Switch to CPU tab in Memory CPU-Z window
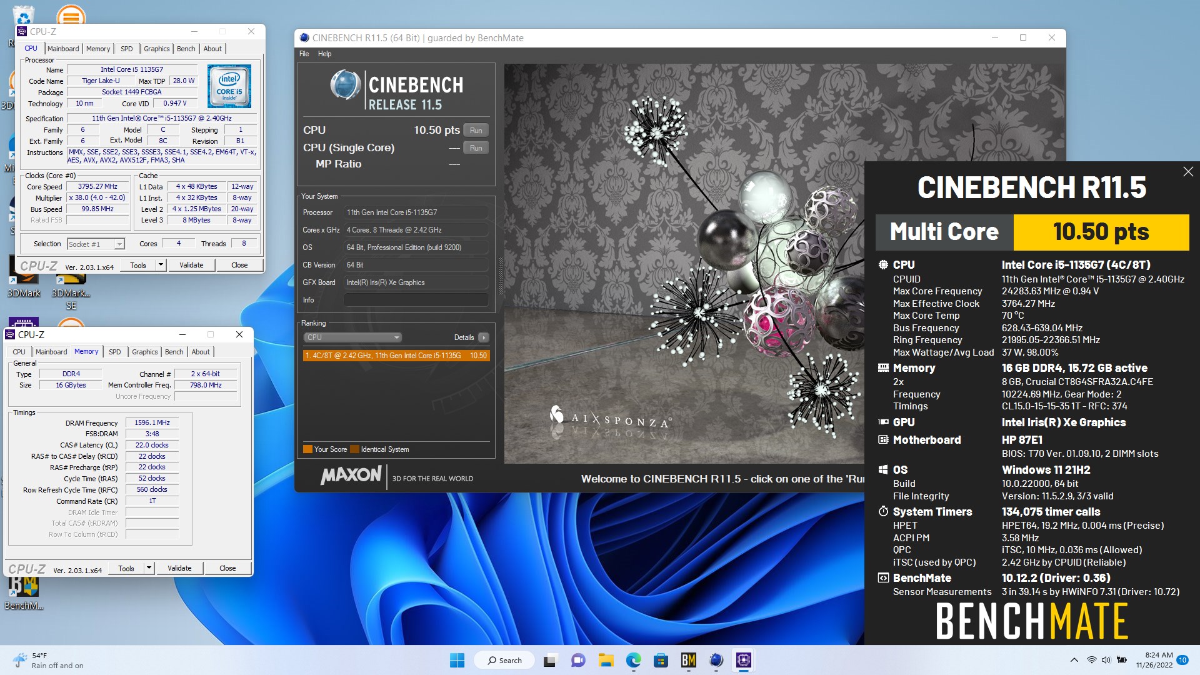This screenshot has height=675, width=1200. (19, 352)
